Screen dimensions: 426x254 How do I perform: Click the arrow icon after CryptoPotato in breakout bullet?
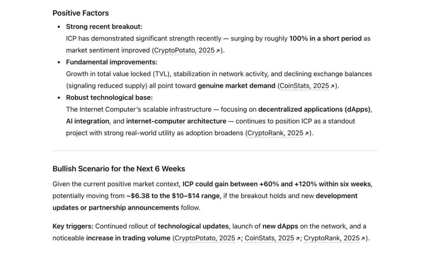tap(218, 51)
